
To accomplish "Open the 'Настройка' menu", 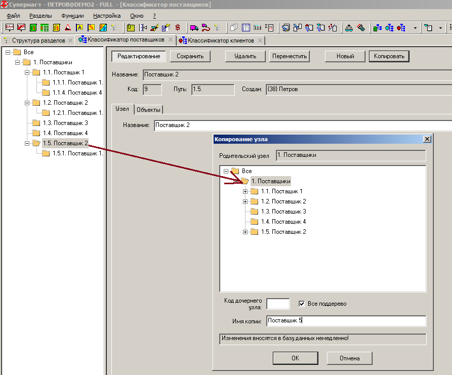I will 107,16.
